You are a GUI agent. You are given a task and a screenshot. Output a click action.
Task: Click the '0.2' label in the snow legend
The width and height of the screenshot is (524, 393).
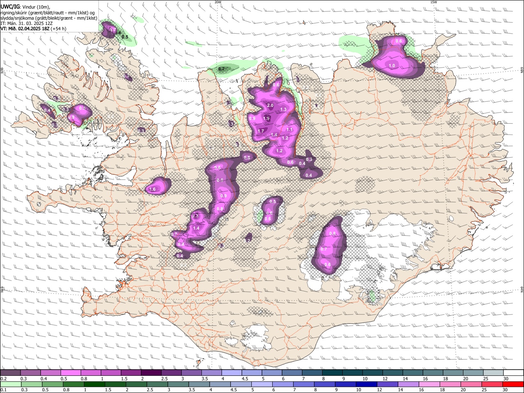[4, 379]
